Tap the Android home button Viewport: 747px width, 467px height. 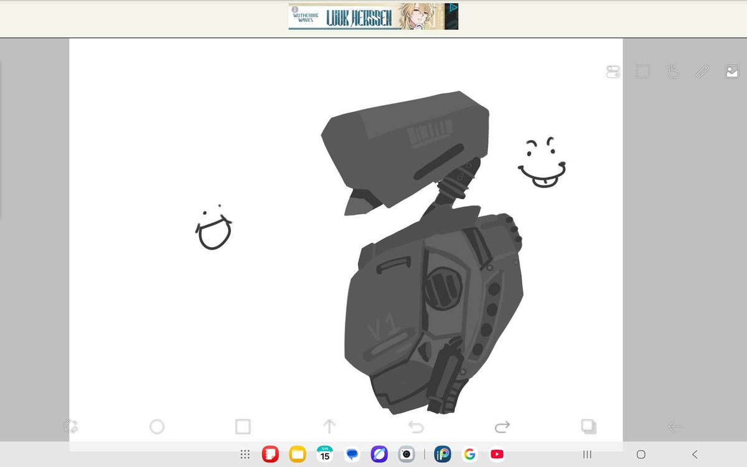point(641,455)
